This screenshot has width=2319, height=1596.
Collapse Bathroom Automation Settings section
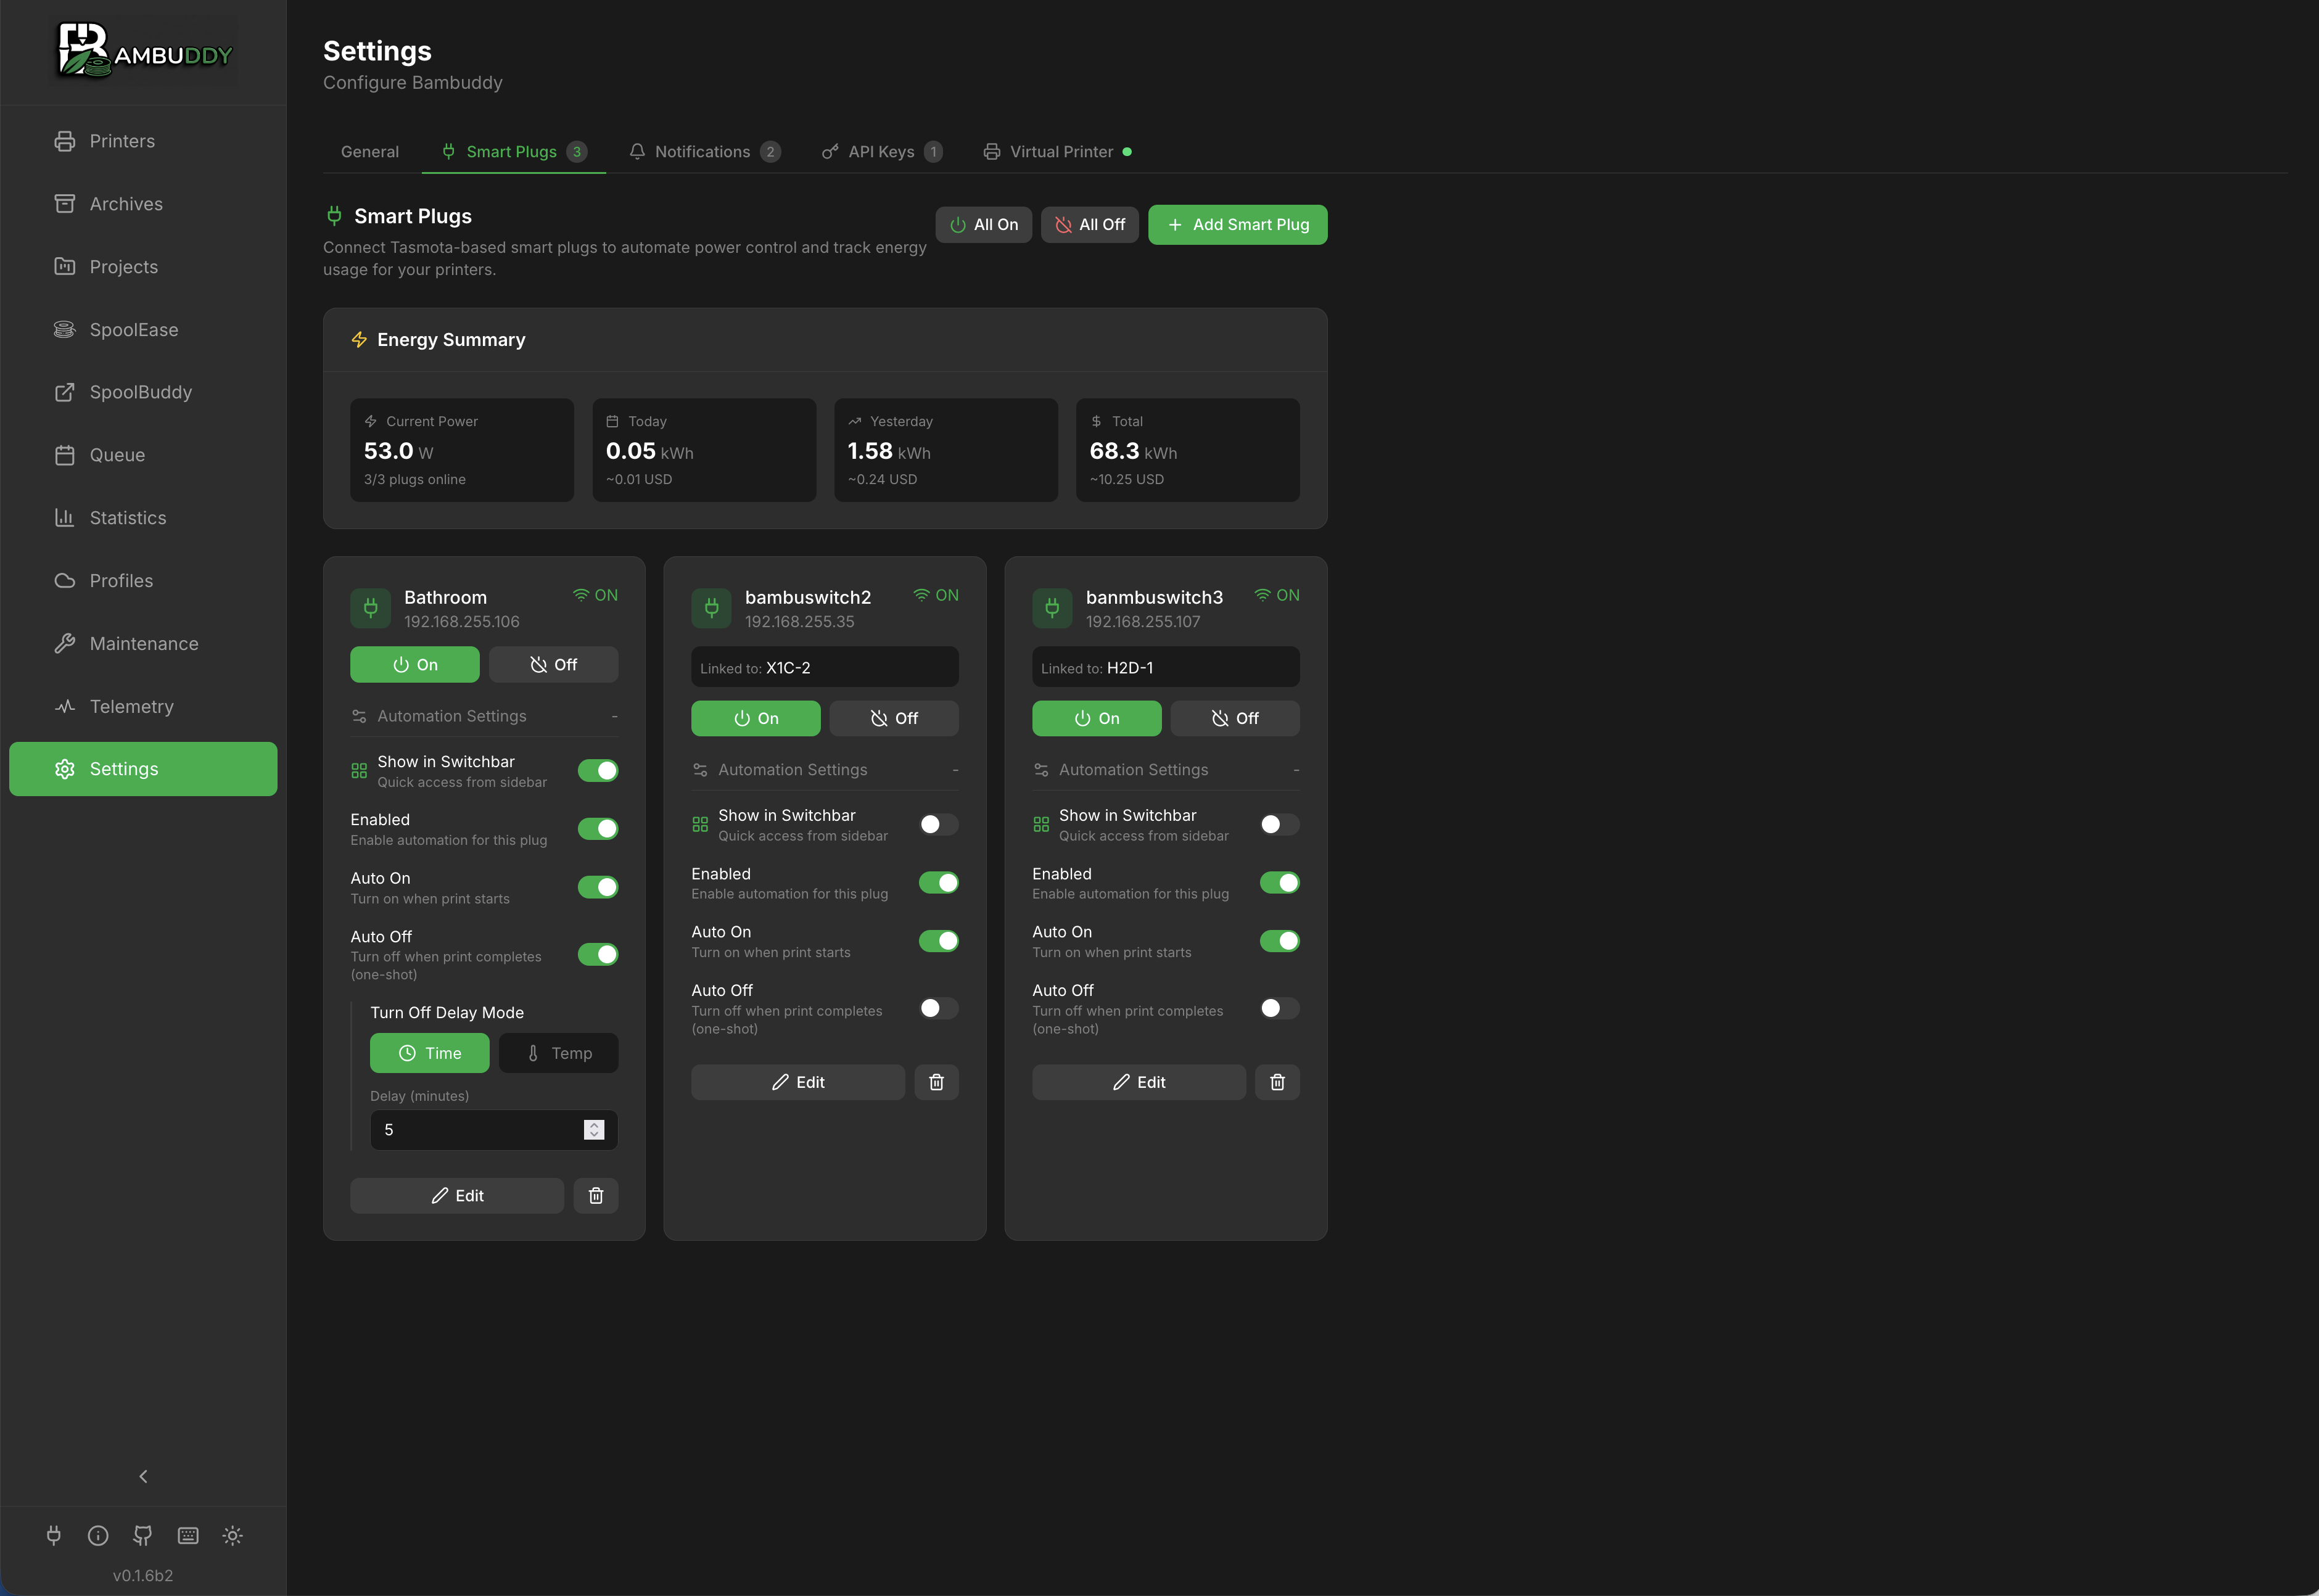(x=484, y=716)
